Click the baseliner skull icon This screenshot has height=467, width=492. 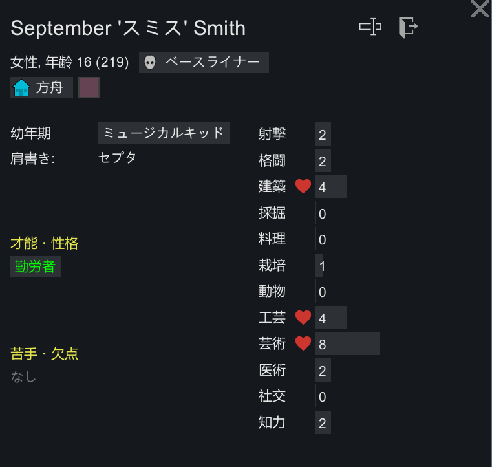click(x=150, y=62)
